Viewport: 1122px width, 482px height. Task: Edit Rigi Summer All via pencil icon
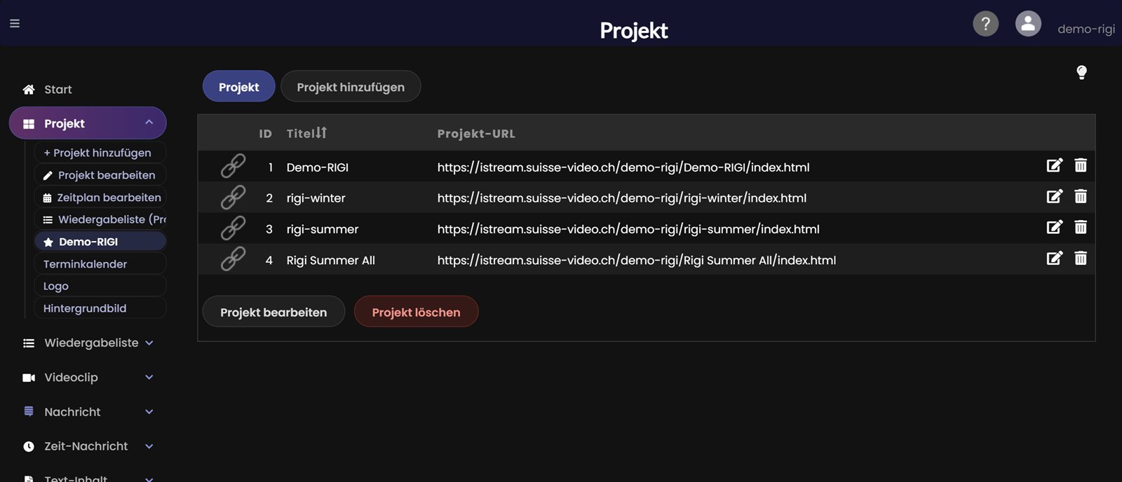tap(1054, 259)
